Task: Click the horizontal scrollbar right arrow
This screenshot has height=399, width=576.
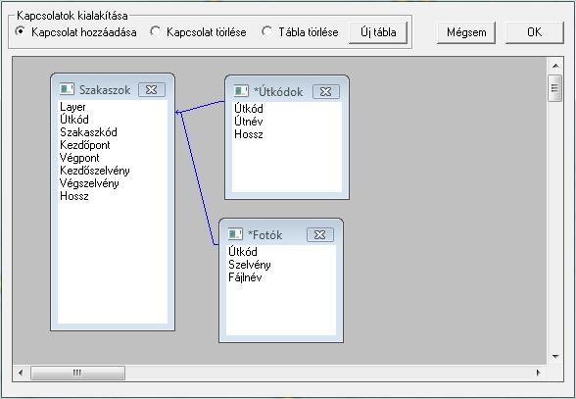Action: 538,373
